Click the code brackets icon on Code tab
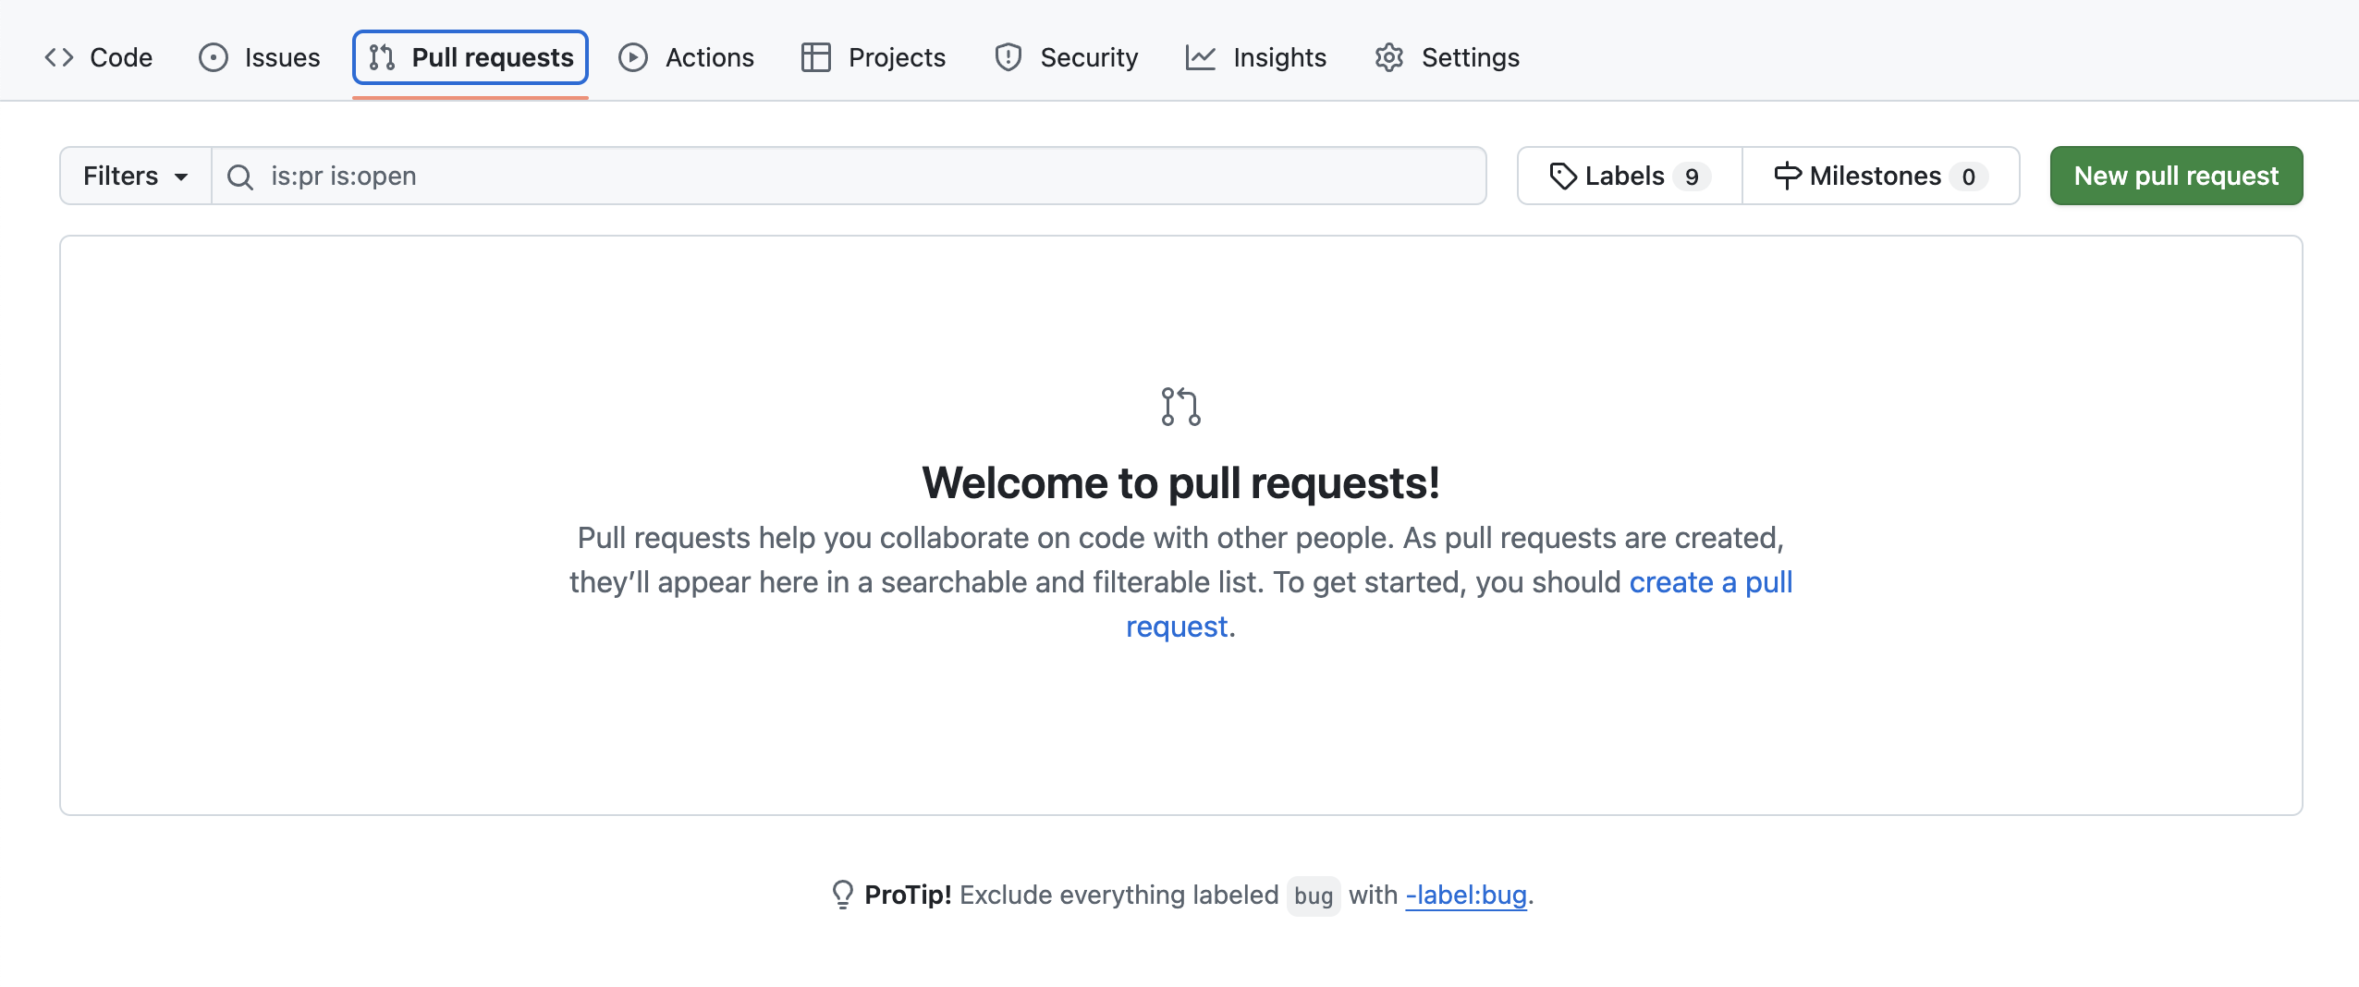Screen dimensions: 2359x987 [59, 56]
